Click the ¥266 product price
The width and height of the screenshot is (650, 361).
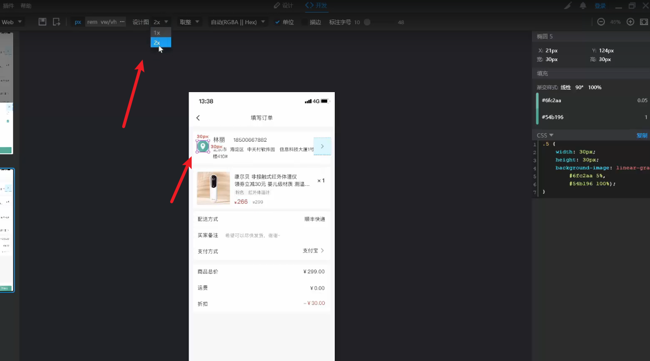[x=241, y=202]
